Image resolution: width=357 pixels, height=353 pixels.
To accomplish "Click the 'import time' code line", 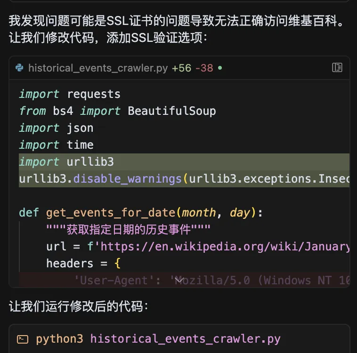I will click(x=56, y=145).
